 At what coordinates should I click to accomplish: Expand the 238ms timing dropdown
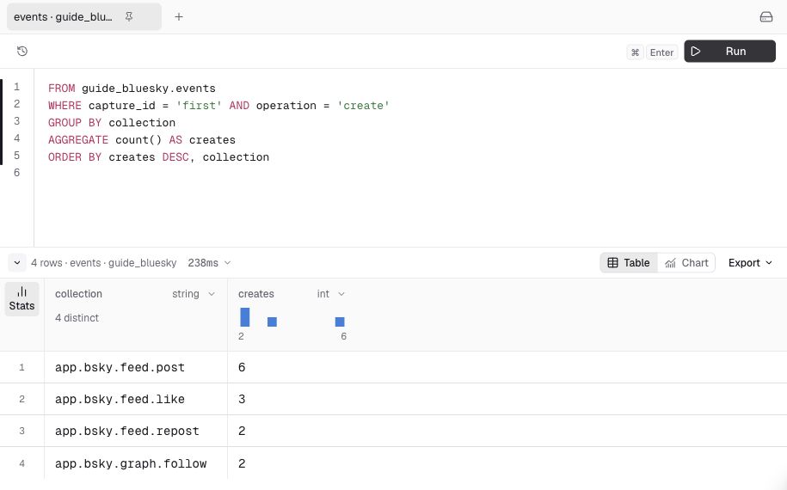[209, 263]
